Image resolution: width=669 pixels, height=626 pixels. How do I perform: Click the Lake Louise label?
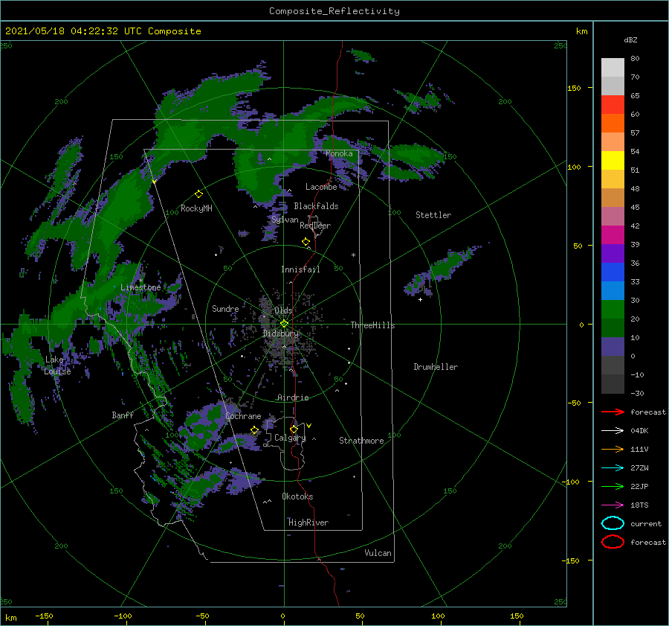[57, 365]
